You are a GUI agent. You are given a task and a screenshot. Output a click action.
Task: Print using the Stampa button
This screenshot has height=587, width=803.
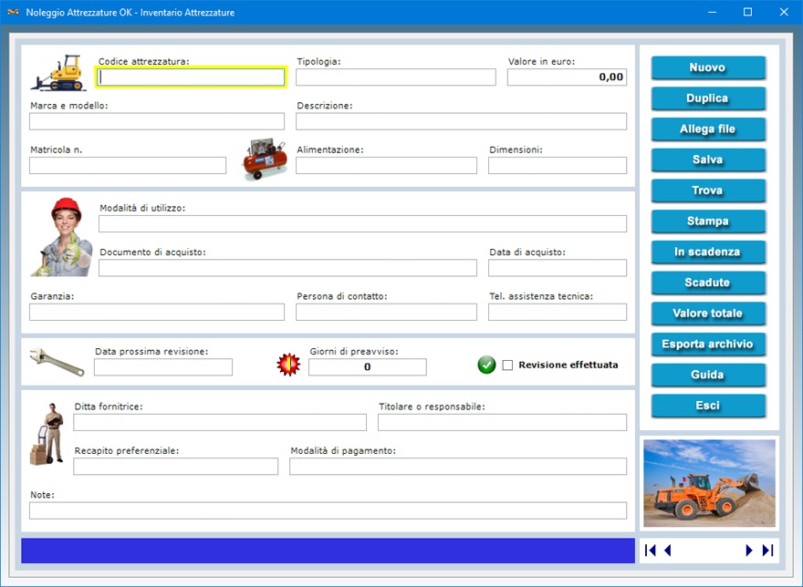click(x=708, y=221)
